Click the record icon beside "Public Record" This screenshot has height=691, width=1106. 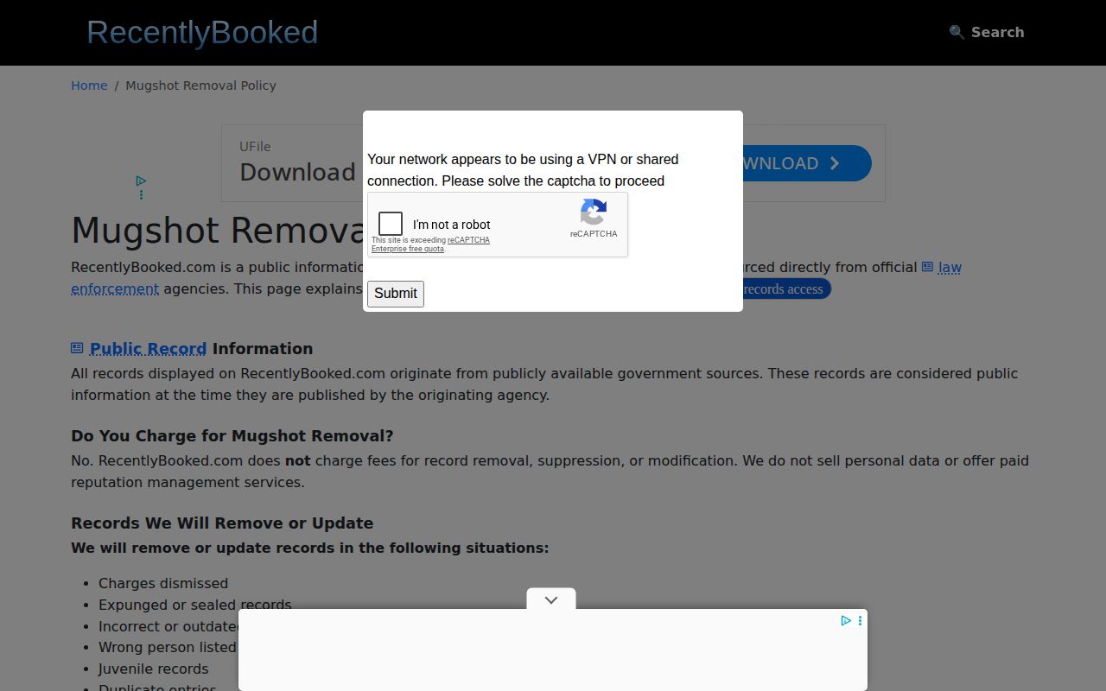coord(77,348)
